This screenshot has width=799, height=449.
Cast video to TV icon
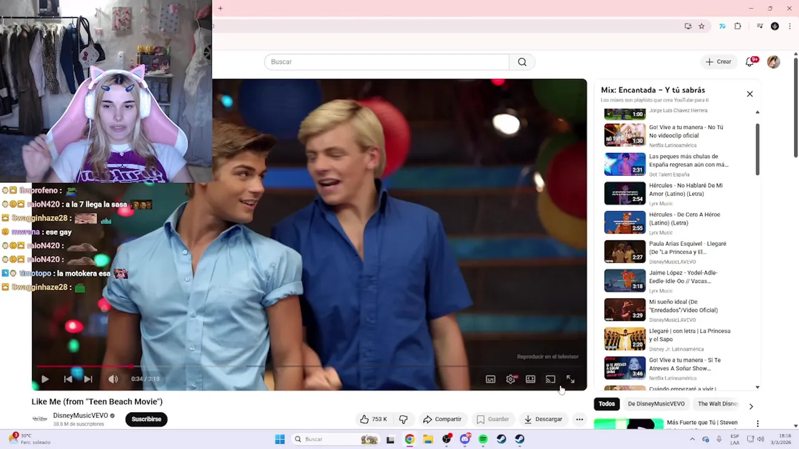[551, 379]
